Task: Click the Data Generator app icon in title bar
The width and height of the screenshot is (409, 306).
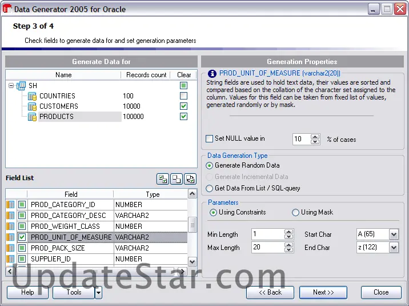Action: (x=7, y=9)
